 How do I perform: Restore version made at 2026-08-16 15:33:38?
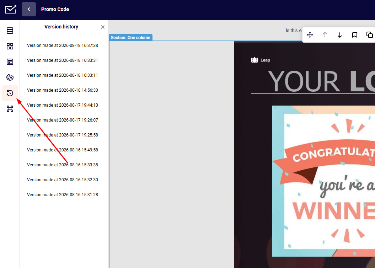tap(63, 165)
